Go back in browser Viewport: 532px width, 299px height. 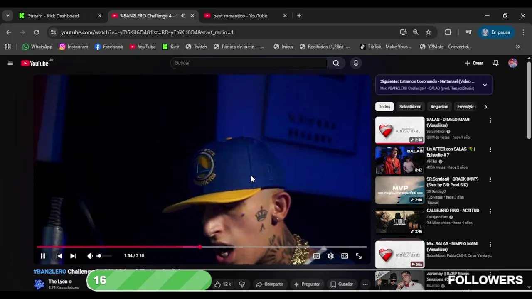tap(9, 32)
